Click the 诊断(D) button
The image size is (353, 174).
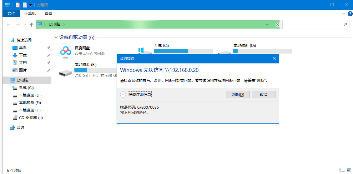238,94
